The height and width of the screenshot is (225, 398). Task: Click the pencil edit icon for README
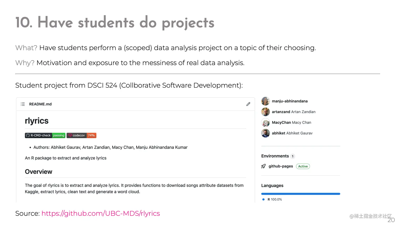point(248,104)
